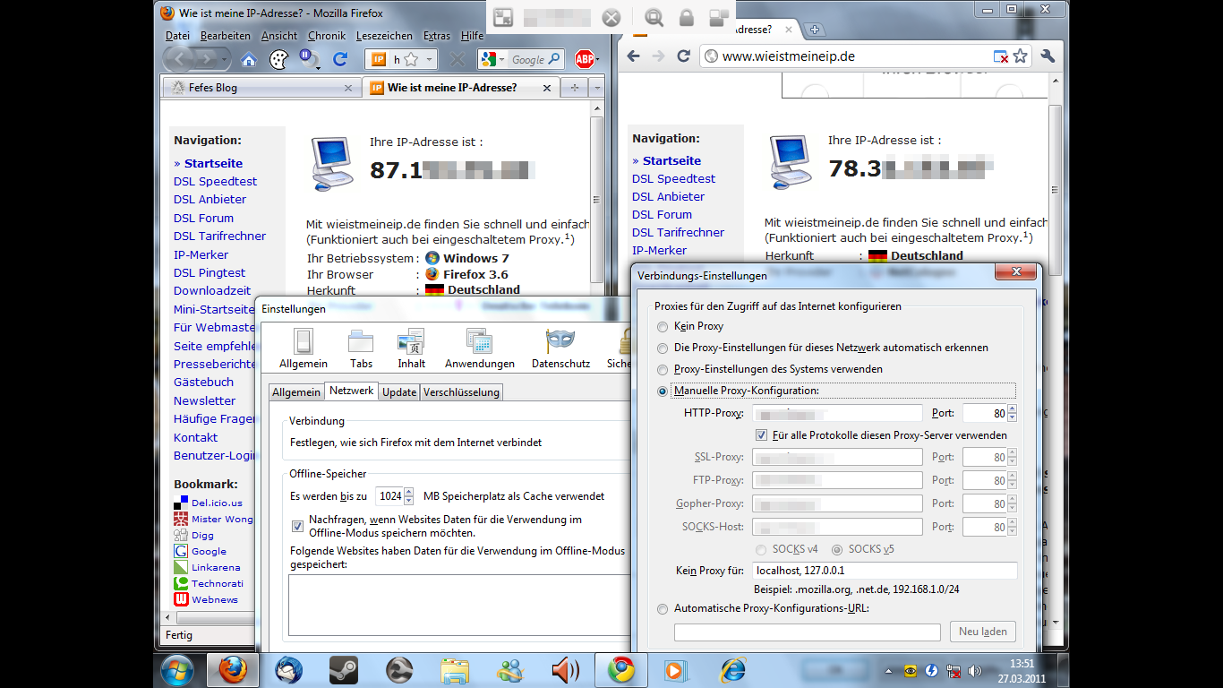Open Firefox search engine dropdown
The width and height of the screenshot is (1223, 688).
502,59
